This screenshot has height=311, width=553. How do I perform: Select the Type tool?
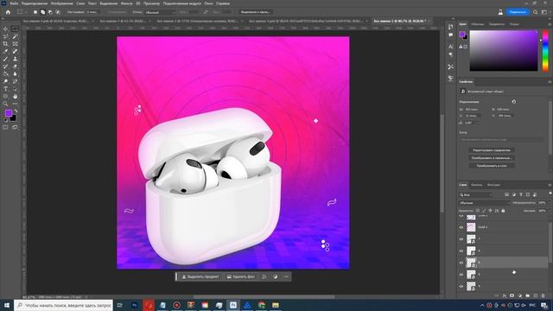pos(5,89)
